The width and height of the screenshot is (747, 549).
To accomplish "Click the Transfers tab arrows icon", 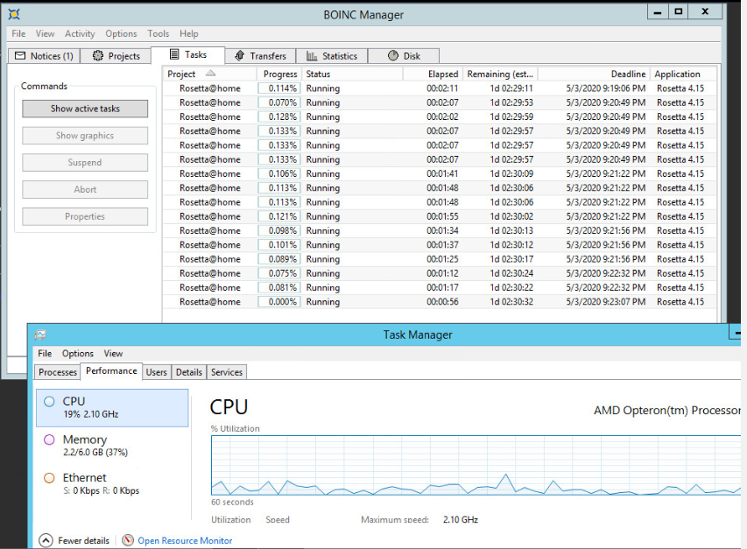I will point(239,56).
